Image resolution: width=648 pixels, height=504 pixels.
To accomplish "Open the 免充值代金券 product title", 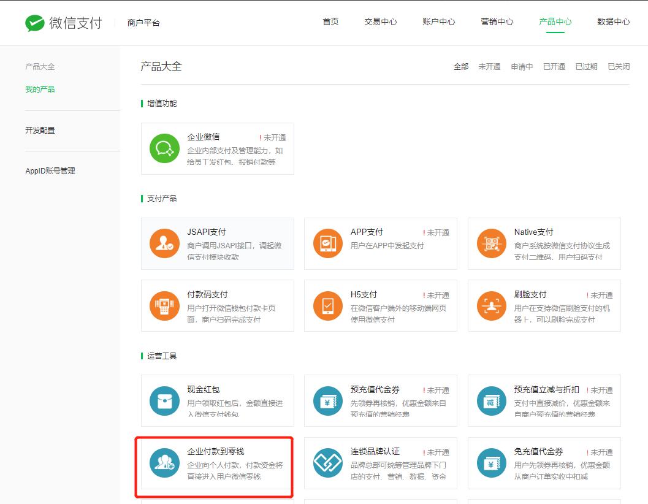I will point(539,451).
